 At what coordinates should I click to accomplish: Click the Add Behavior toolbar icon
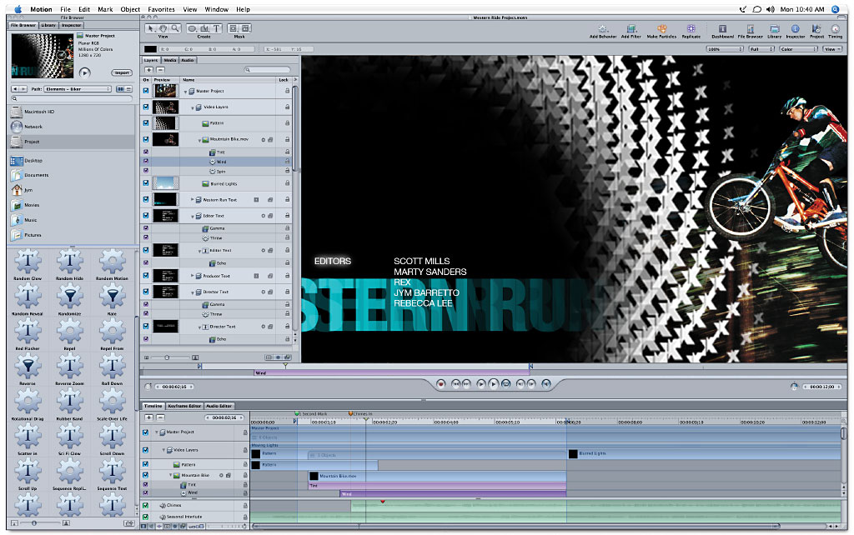coord(602,28)
